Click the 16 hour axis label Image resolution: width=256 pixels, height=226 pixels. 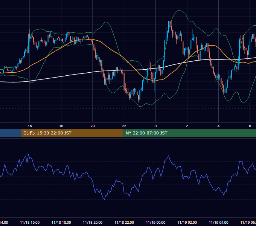tap(30, 126)
